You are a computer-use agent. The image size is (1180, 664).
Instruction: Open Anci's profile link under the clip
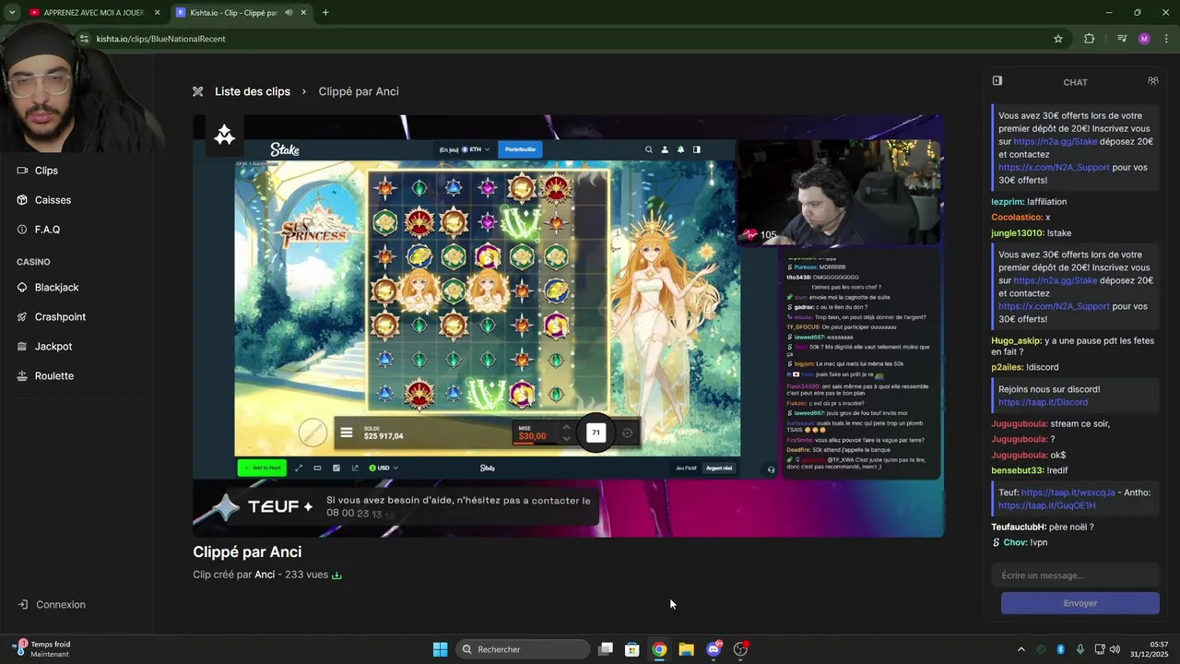[265, 575]
